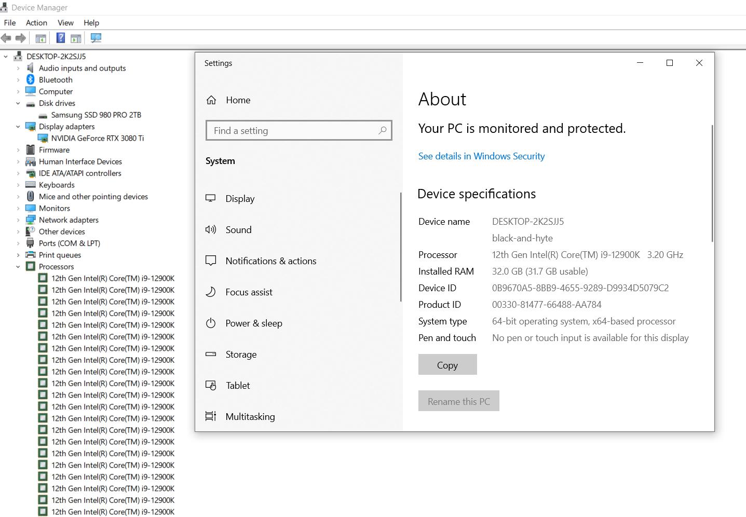
Task: Expand the Bluetooth device category
Action: tap(18, 80)
